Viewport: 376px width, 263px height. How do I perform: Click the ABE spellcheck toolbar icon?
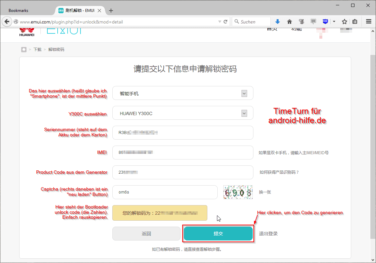(x=325, y=21)
